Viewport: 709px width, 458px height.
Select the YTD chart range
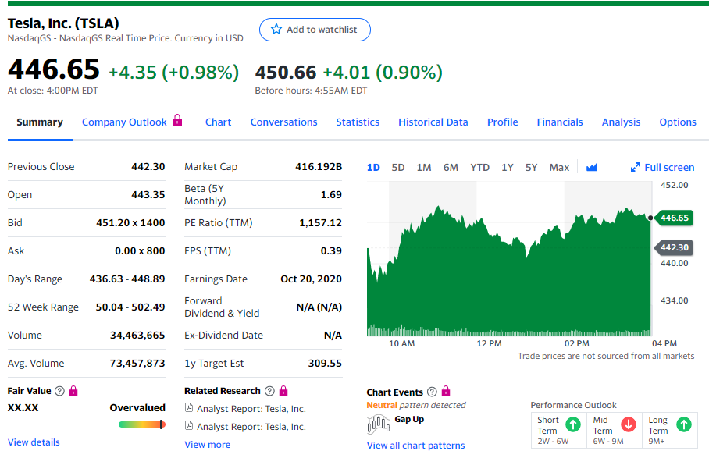(479, 167)
